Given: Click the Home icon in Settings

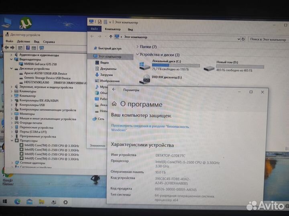Looking at the screenshot, I should [114, 104].
